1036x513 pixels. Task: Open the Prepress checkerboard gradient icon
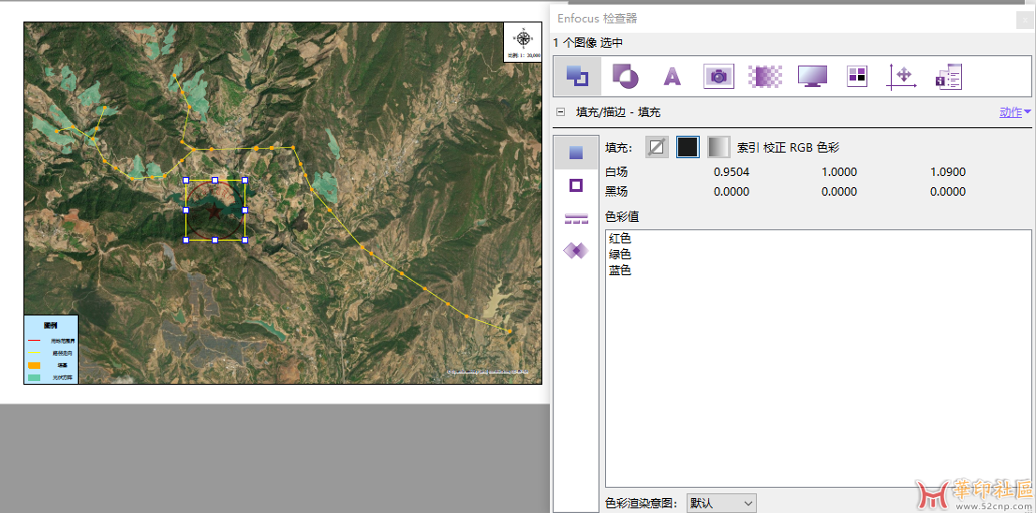pyautogui.click(x=765, y=77)
